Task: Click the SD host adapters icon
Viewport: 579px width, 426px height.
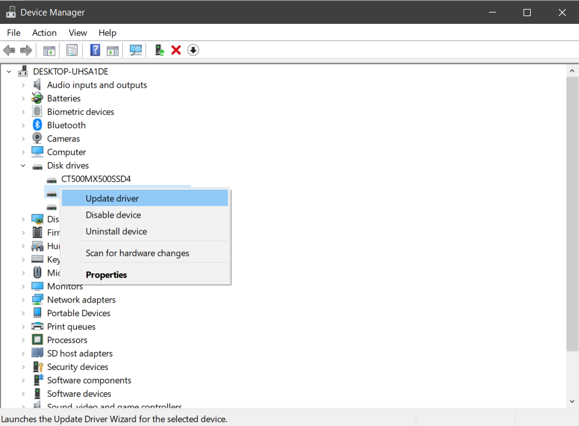Action: (x=38, y=353)
